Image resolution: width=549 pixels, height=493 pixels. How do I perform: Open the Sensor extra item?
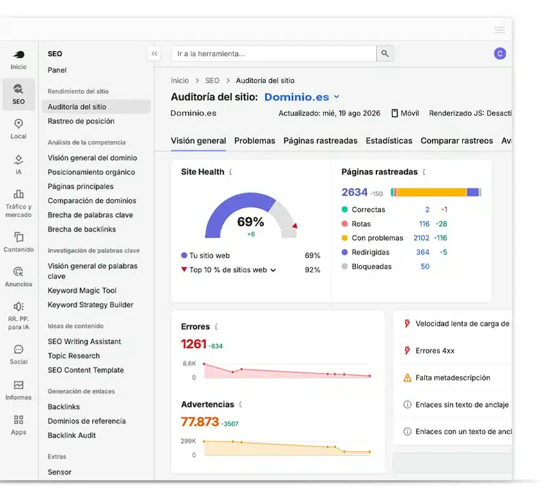click(59, 472)
